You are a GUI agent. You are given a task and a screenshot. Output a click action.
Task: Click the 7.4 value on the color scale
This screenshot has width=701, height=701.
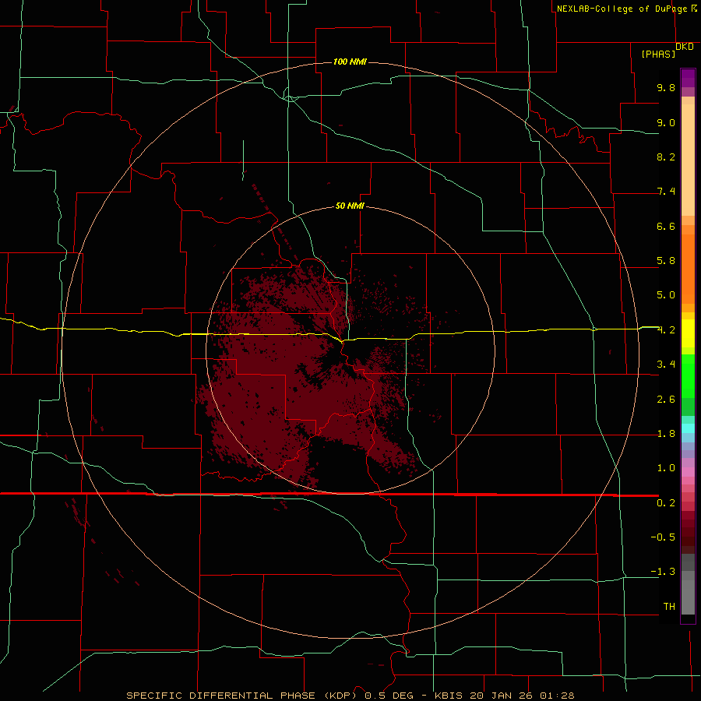click(666, 192)
